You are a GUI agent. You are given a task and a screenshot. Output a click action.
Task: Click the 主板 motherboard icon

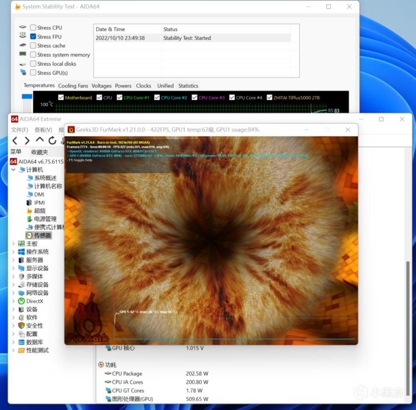pyautogui.click(x=21, y=244)
